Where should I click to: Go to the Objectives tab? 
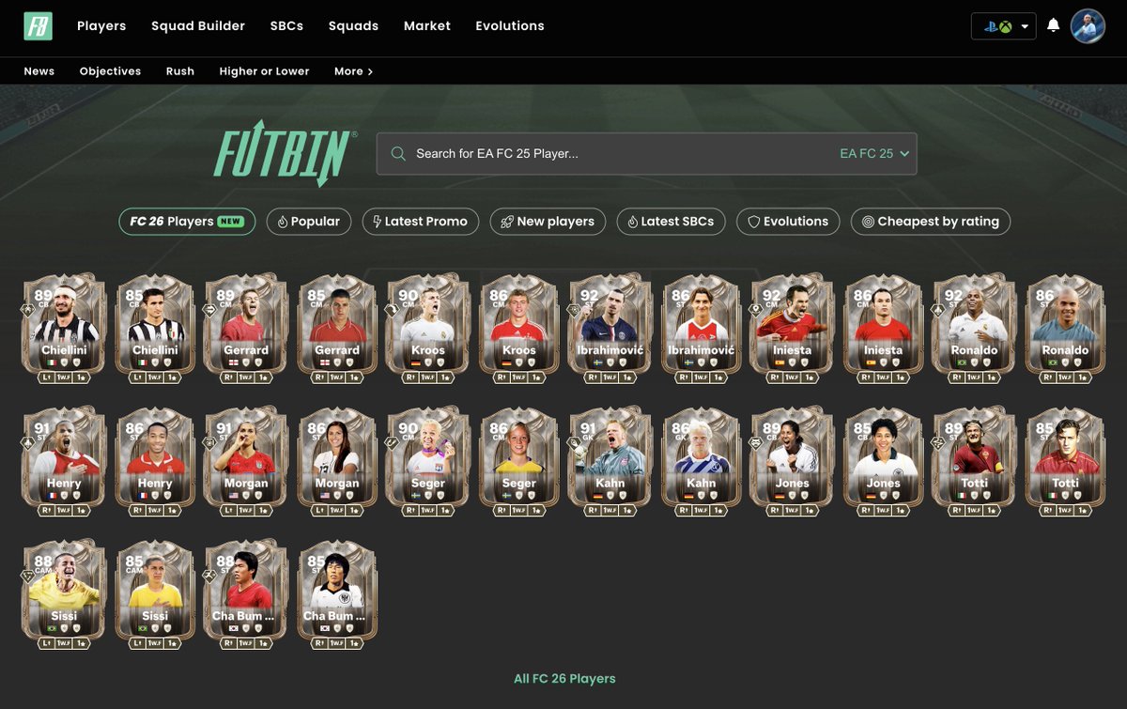coord(110,71)
